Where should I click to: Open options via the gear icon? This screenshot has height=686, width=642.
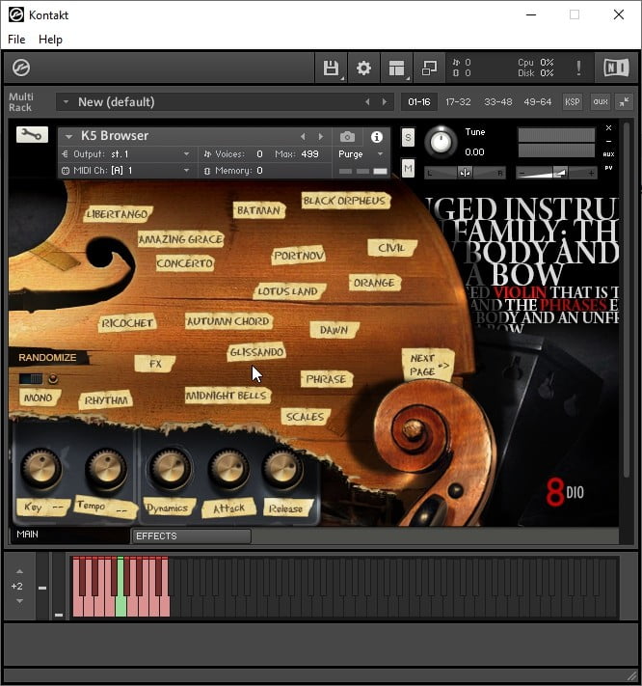point(363,68)
